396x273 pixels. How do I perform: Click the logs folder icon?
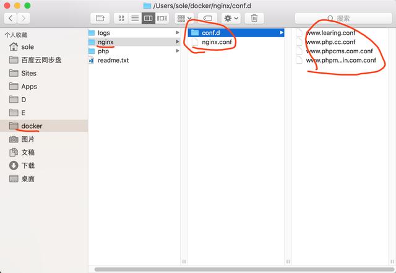click(x=92, y=33)
